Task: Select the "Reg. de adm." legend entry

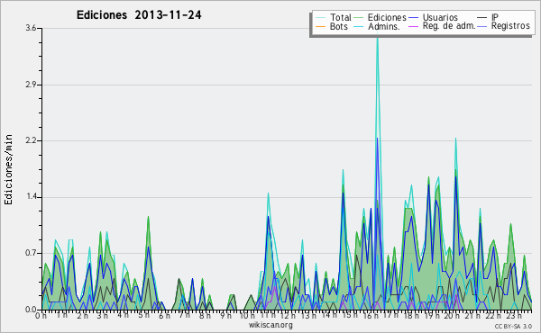Action: 449,26
